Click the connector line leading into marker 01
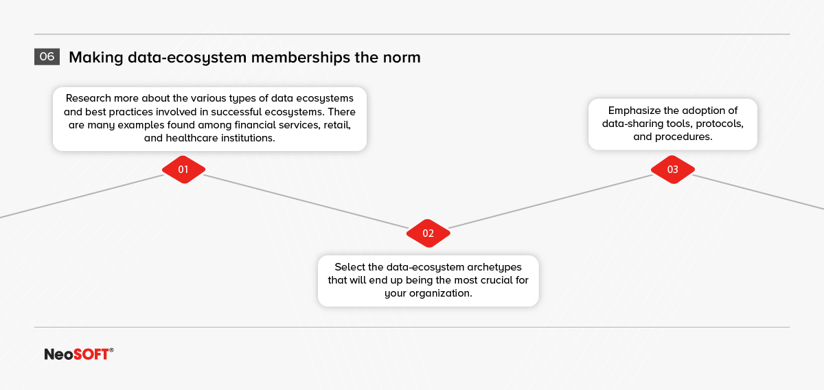The width and height of the screenshot is (824, 390). pyautogui.click(x=81, y=196)
